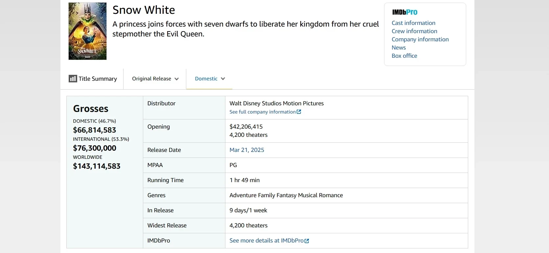The height and width of the screenshot is (253, 549).
Task: Expand the Original Release chevron arrow
Action: point(177,79)
